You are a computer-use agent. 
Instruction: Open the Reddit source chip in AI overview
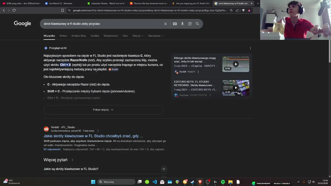113,69
